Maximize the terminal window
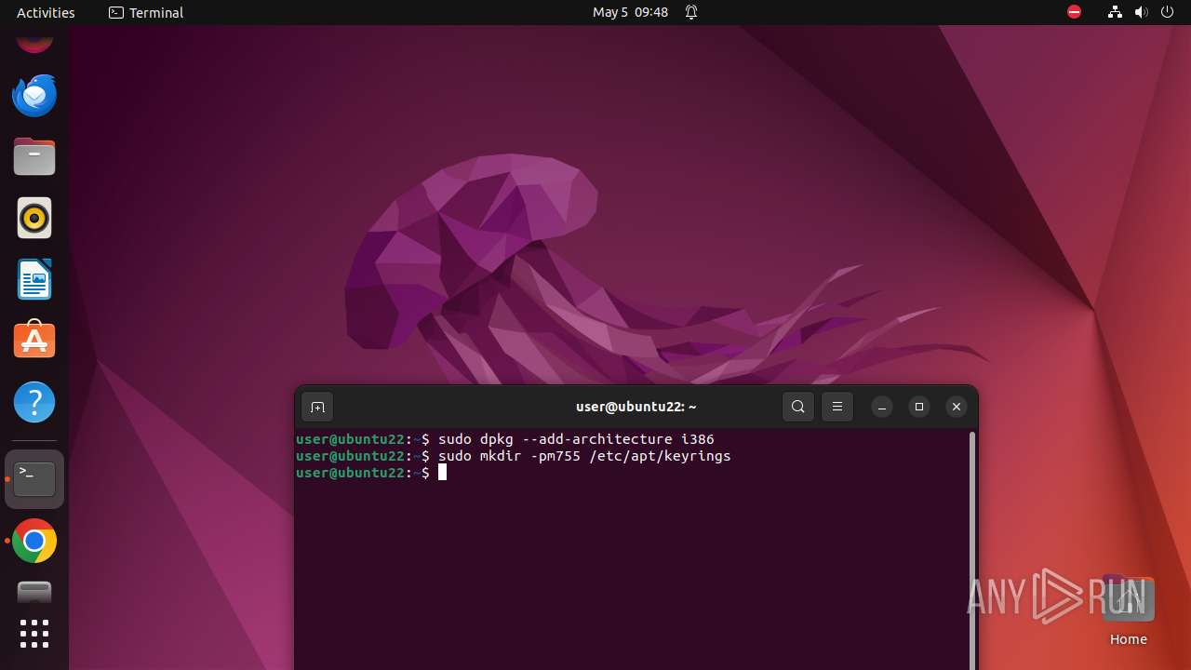 (x=919, y=407)
